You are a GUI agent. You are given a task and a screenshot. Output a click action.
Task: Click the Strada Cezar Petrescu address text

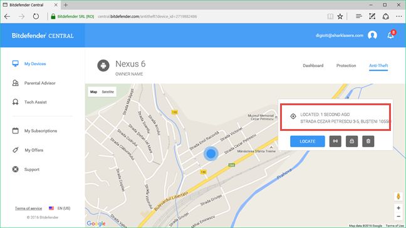346,122
